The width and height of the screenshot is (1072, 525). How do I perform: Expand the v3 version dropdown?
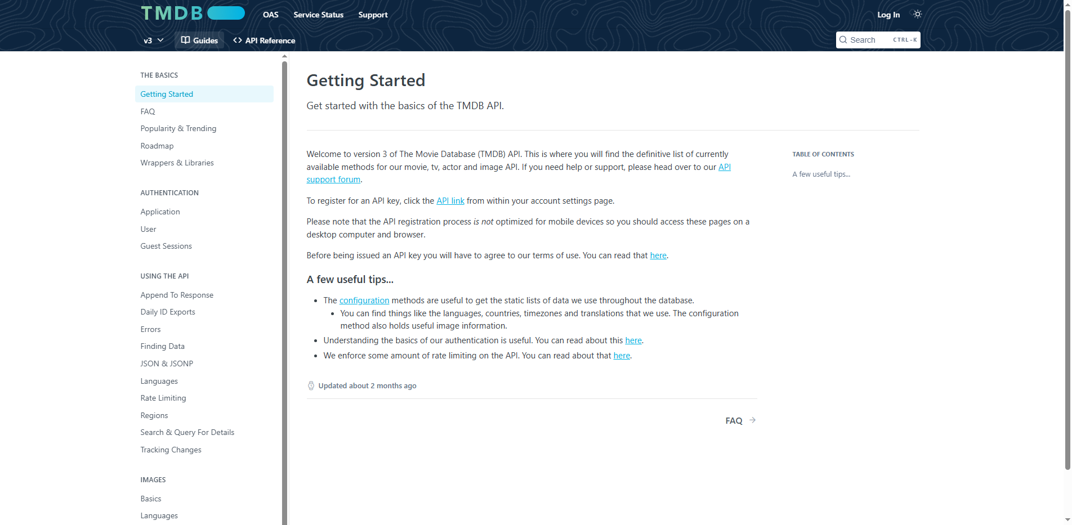tap(153, 40)
